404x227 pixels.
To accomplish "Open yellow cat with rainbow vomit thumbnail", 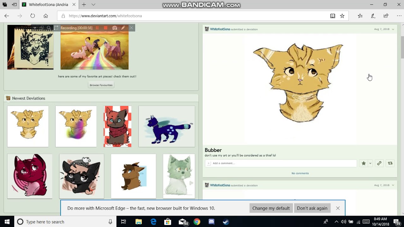I will click(x=76, y=126).
